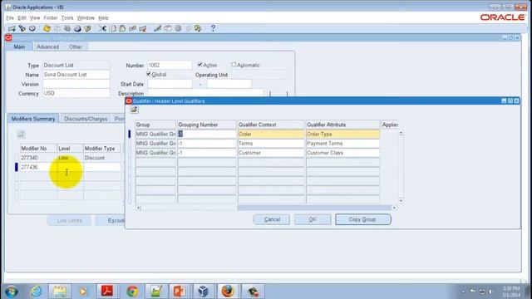Click the Number field showing 1002
The width and height of the screenshot is (532, 299).
click(x=170, y=65)
